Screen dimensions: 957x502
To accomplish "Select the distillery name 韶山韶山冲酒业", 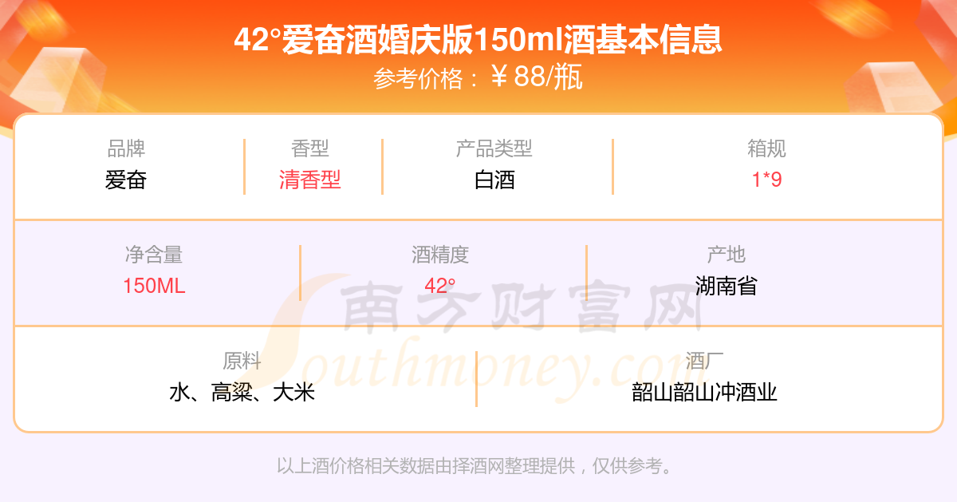I will click(x=705, y=393).
